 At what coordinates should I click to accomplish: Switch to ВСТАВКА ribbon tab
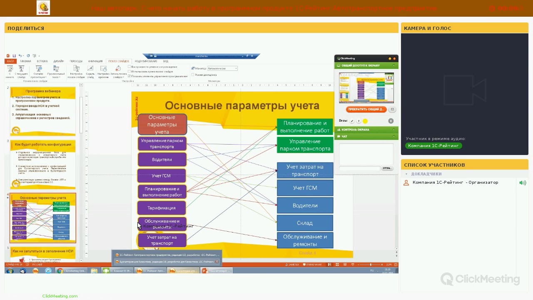pos(42,61)
